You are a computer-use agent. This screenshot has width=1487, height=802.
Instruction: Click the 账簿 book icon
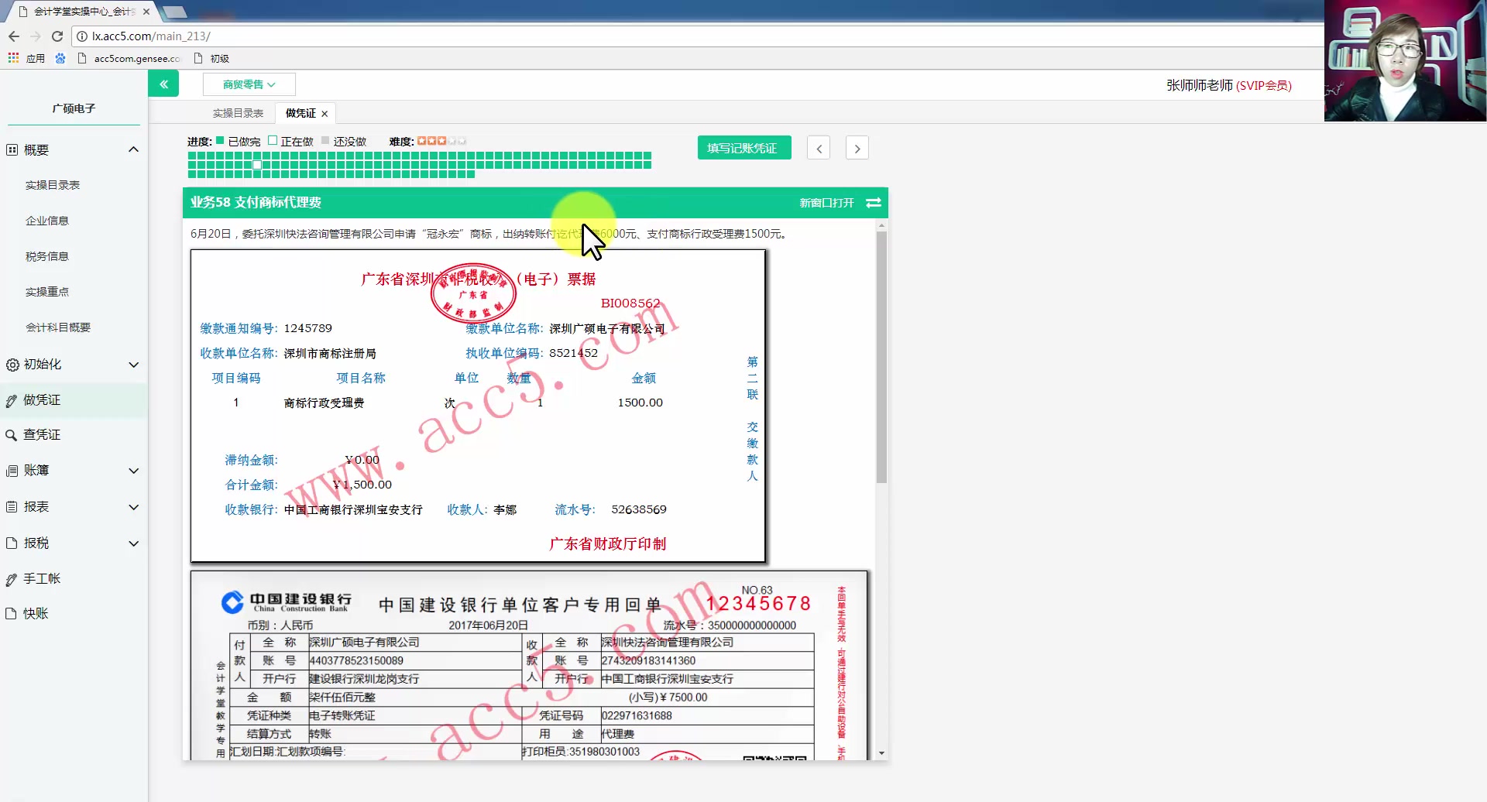(12, 471)
